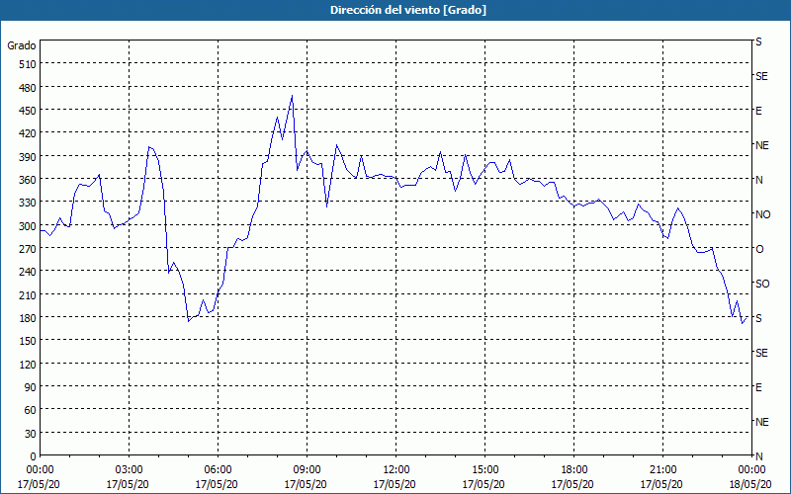Select the 'E' compass label level with 90
The image size is (791, 494).
pyautogui.click(x=758, y=387)
